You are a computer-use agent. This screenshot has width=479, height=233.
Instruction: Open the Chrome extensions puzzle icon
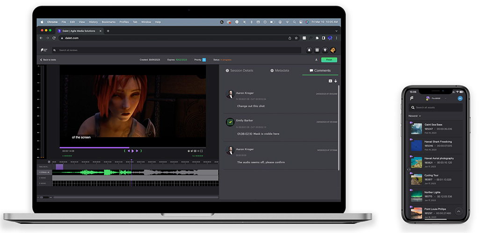(x=317, y=38)
